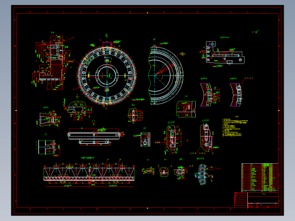The image size is (295, 221).
Task: Select the large hatched cross-section view with red dimensions
Action: coord(53,62)
